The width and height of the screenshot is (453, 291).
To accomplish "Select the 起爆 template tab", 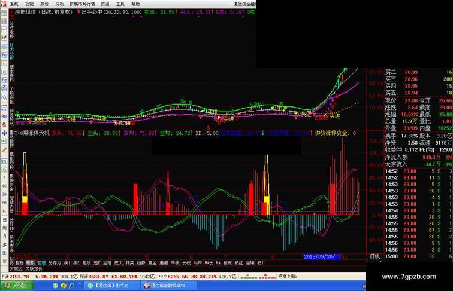I will [x=250, y=263].
